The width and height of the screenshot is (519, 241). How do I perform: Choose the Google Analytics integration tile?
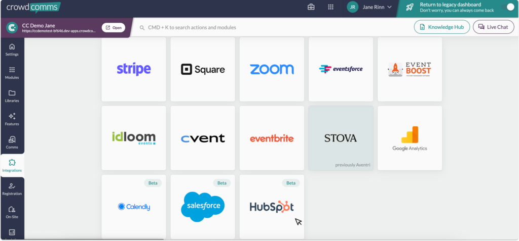(x=410, y=138)
